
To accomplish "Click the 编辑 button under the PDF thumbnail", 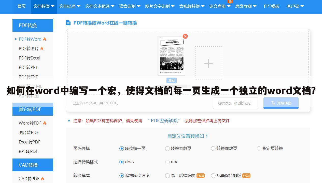I will [x=171, y=80].
